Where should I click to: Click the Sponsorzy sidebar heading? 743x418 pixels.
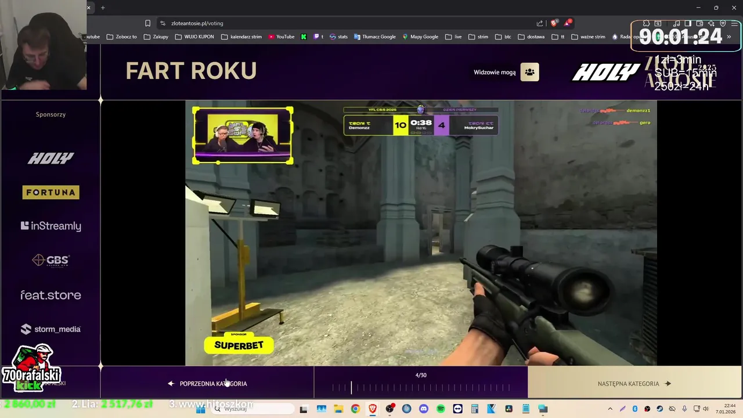(51, 114)
